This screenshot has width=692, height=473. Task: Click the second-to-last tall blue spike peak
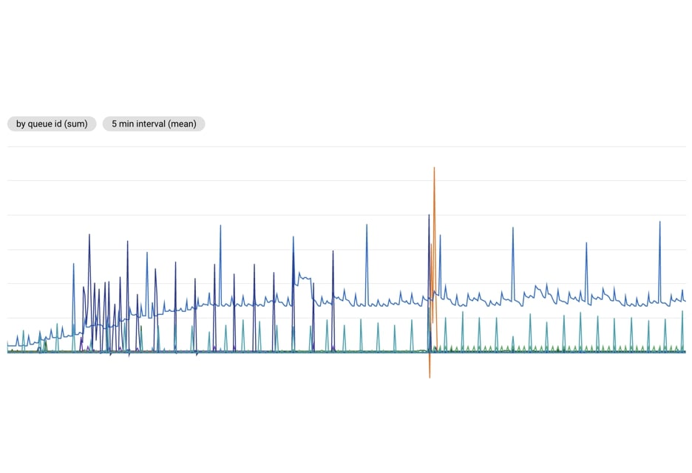click(586, 242)
